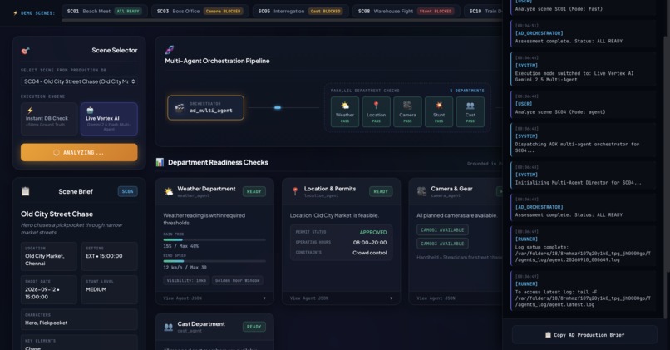Image resolution: width=670 pixels, height=350 pixels.
Task: Click the EXT 15:00:00 setting field
Action: (110, 256)
